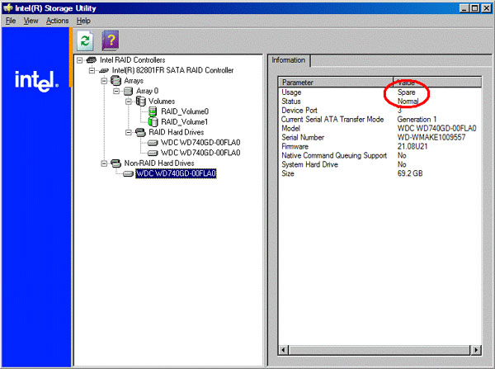The height and width of the screenshot is (369, 495).
Task: Open the Help book toolbar icon
Action: [111, 40]
